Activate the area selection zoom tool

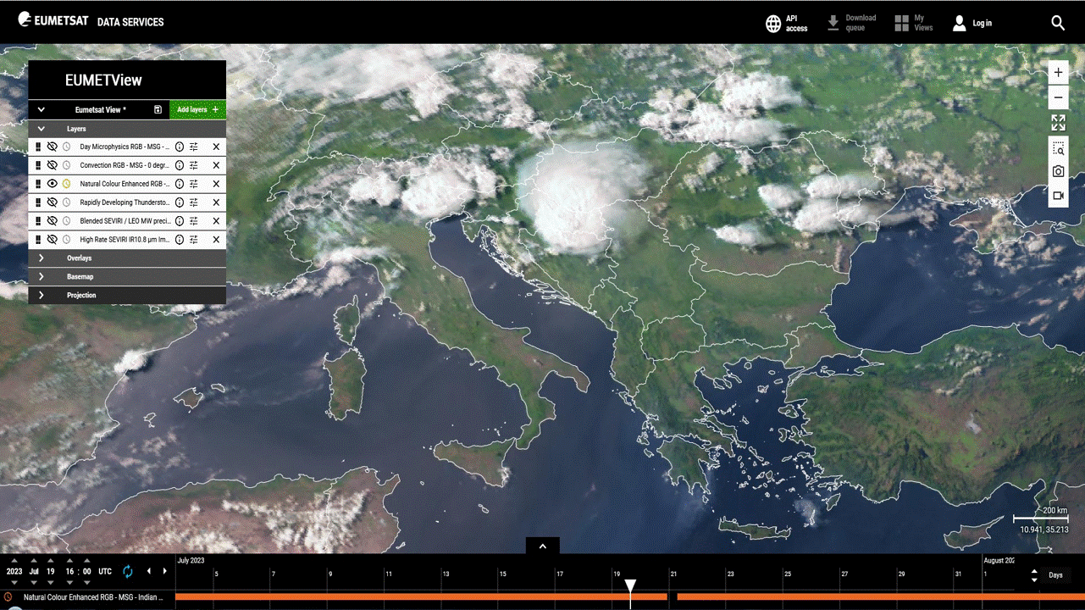pos(1058,148)
